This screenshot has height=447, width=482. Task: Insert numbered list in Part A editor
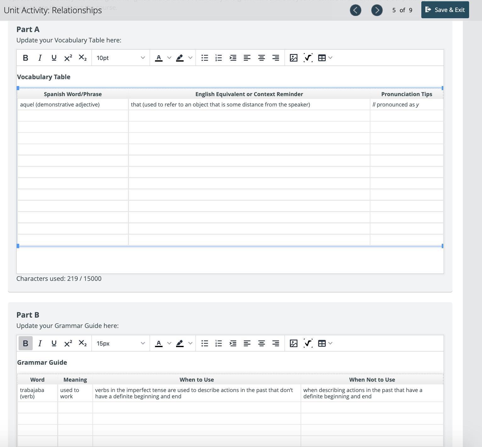219,58
